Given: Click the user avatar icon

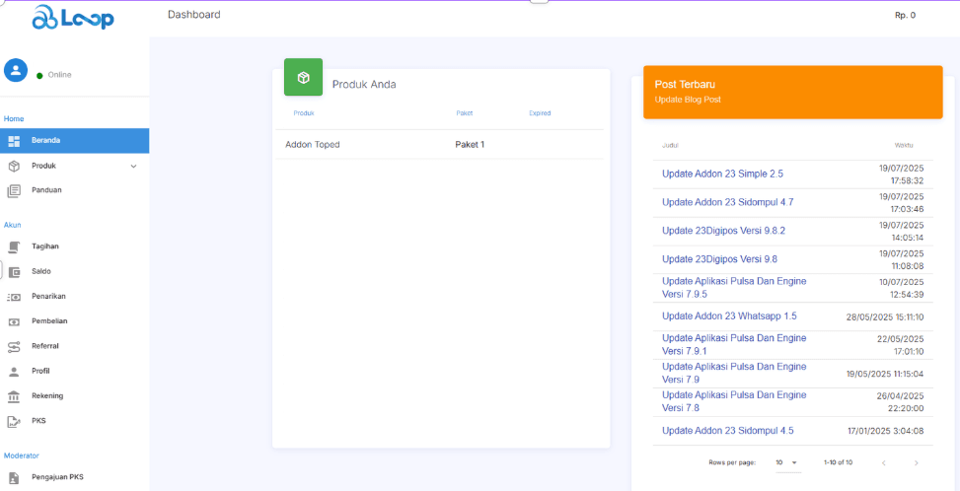Looking at the screenshot, I should 16,70.
